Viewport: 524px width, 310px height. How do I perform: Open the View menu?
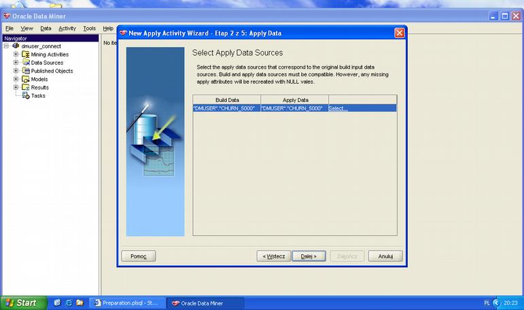pos(27,29)
